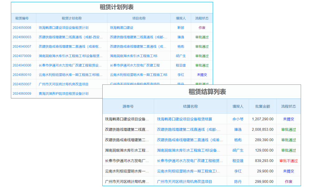
Task: Click the 租赁编号 column header
Action: pyautogui.click(x=22, y=18)
